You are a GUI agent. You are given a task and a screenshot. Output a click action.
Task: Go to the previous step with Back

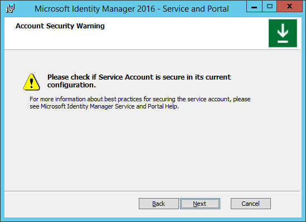point(159,204)
